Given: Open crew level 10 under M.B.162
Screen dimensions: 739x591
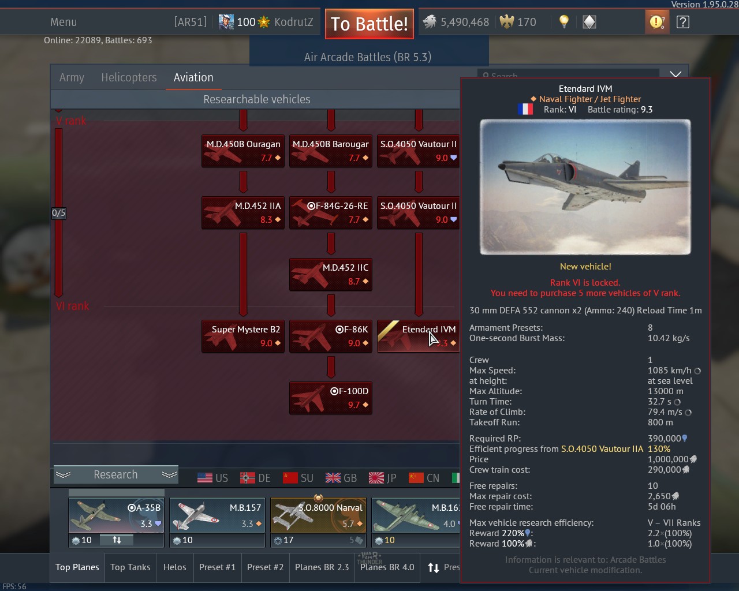Looking at the screenshot, I should 385,540.
